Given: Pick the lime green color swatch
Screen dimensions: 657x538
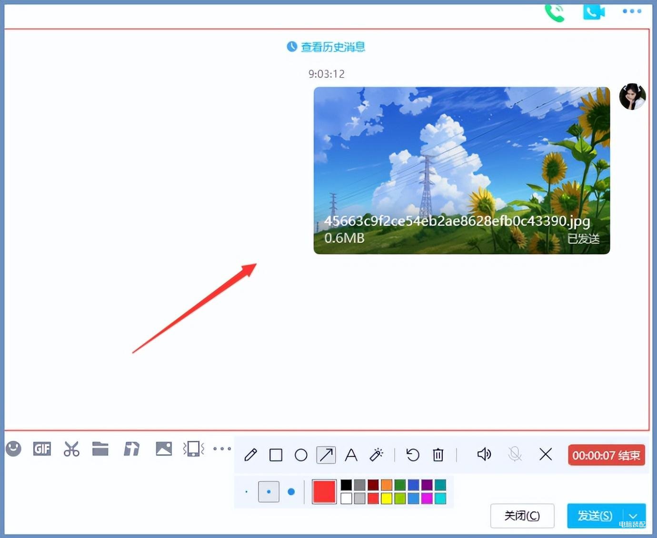Looking at the screenshot, I should [x=400, y=498].
